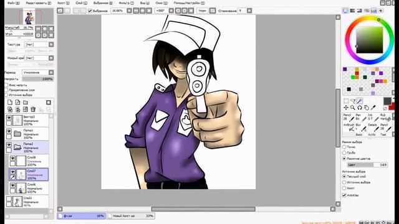The height and width of the screenshot is (224, 399).
Task: Select the Точно selection mode
Action: tap(344, 147)
